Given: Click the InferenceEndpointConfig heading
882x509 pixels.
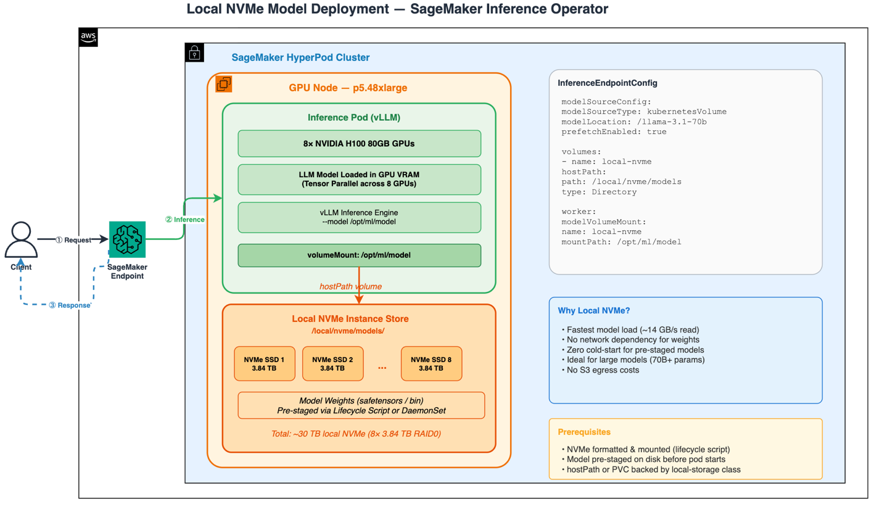Looking at the screenshot, I should 607,83.
